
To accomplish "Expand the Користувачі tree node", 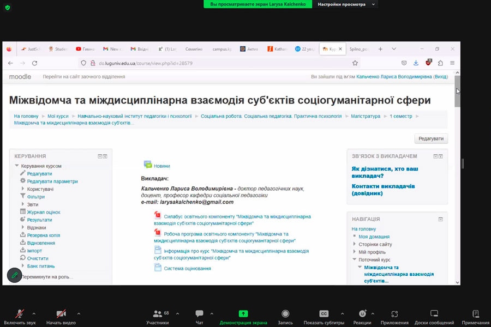I will coord(23,189).
